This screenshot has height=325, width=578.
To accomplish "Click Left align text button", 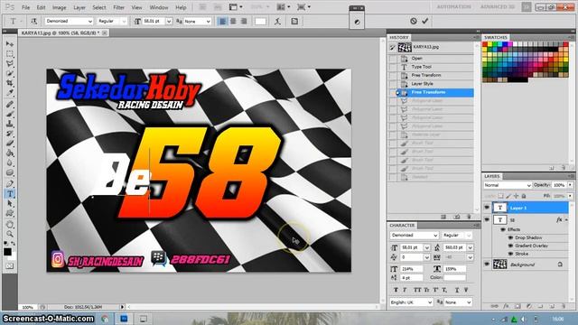I will (x=222, y=22).
